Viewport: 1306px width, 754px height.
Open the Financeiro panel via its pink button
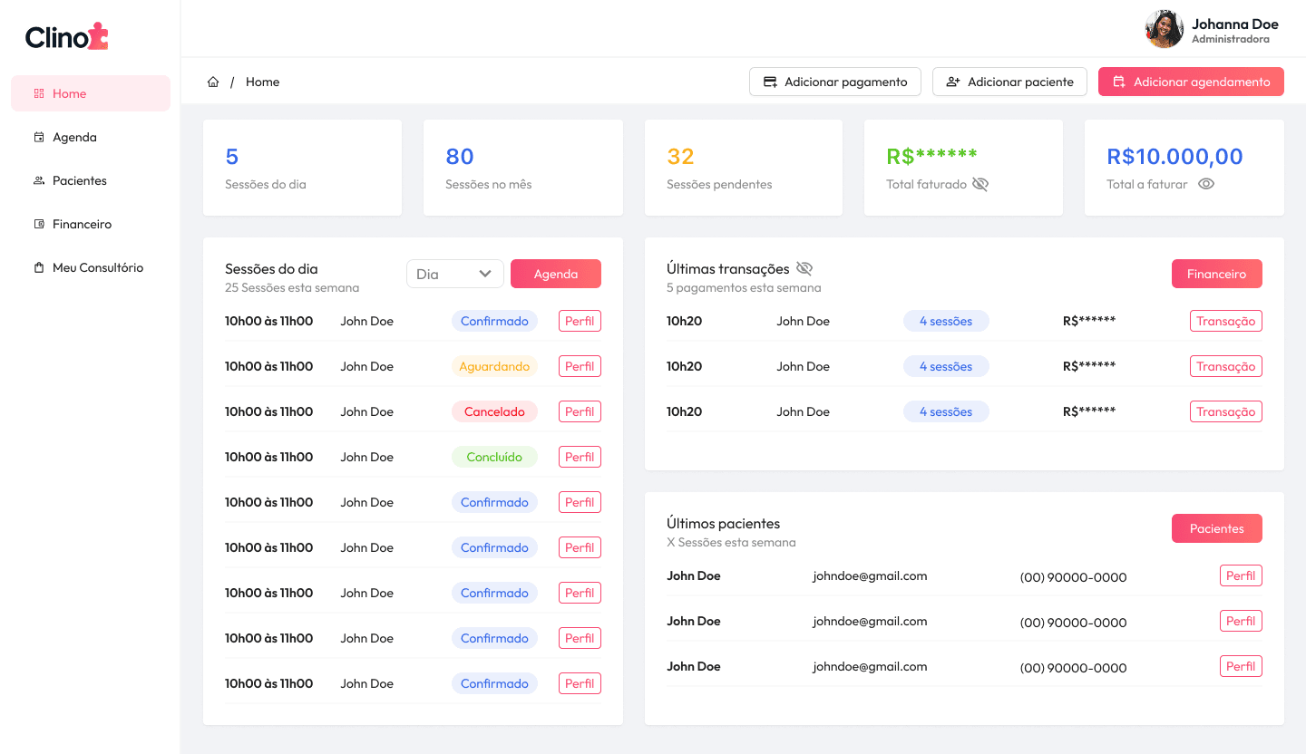(1216, 273)
